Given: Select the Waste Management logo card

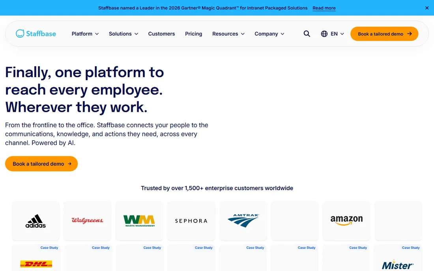Looking at the screenshot, I should pos(139,221).
